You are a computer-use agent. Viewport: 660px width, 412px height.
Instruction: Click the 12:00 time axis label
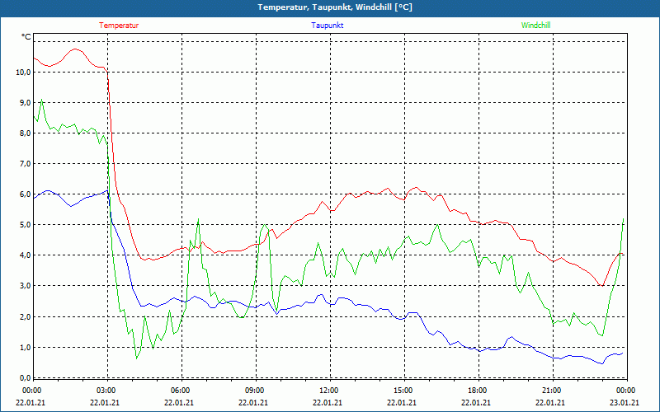pos(329,391)
